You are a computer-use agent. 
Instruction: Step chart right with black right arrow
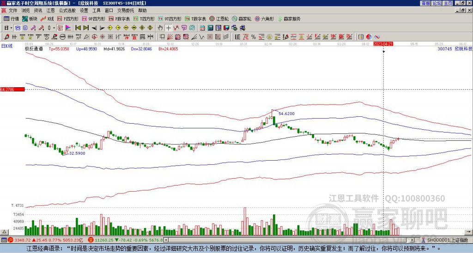coord(102,28)
